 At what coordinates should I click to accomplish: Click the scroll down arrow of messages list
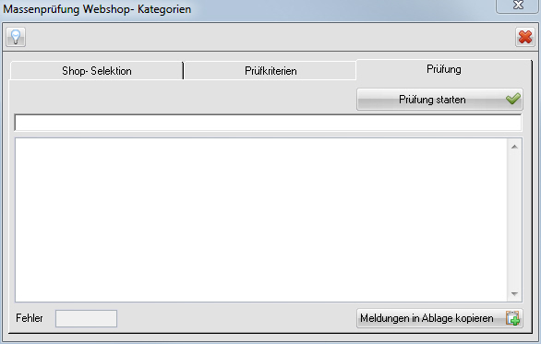coord(514,294)
